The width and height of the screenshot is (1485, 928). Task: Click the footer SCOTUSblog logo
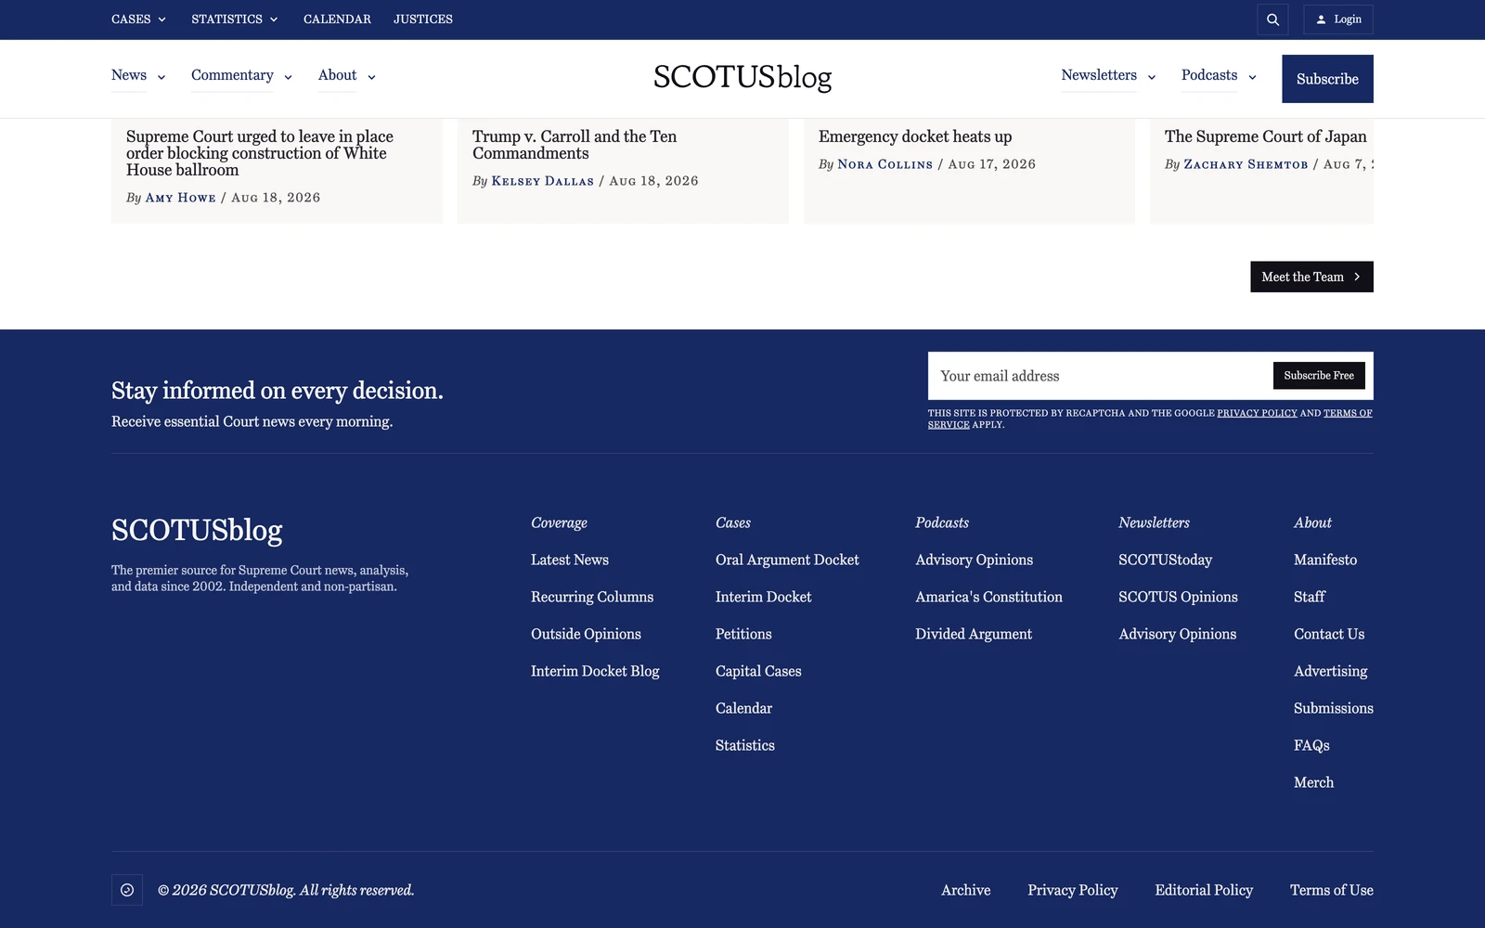[197, 530]
